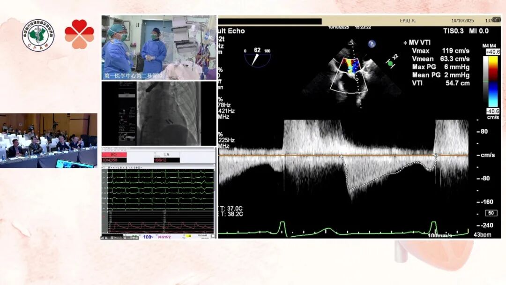Click the green X2 probe indicator
The image size is (506, 285).
(x=391, y=62)
